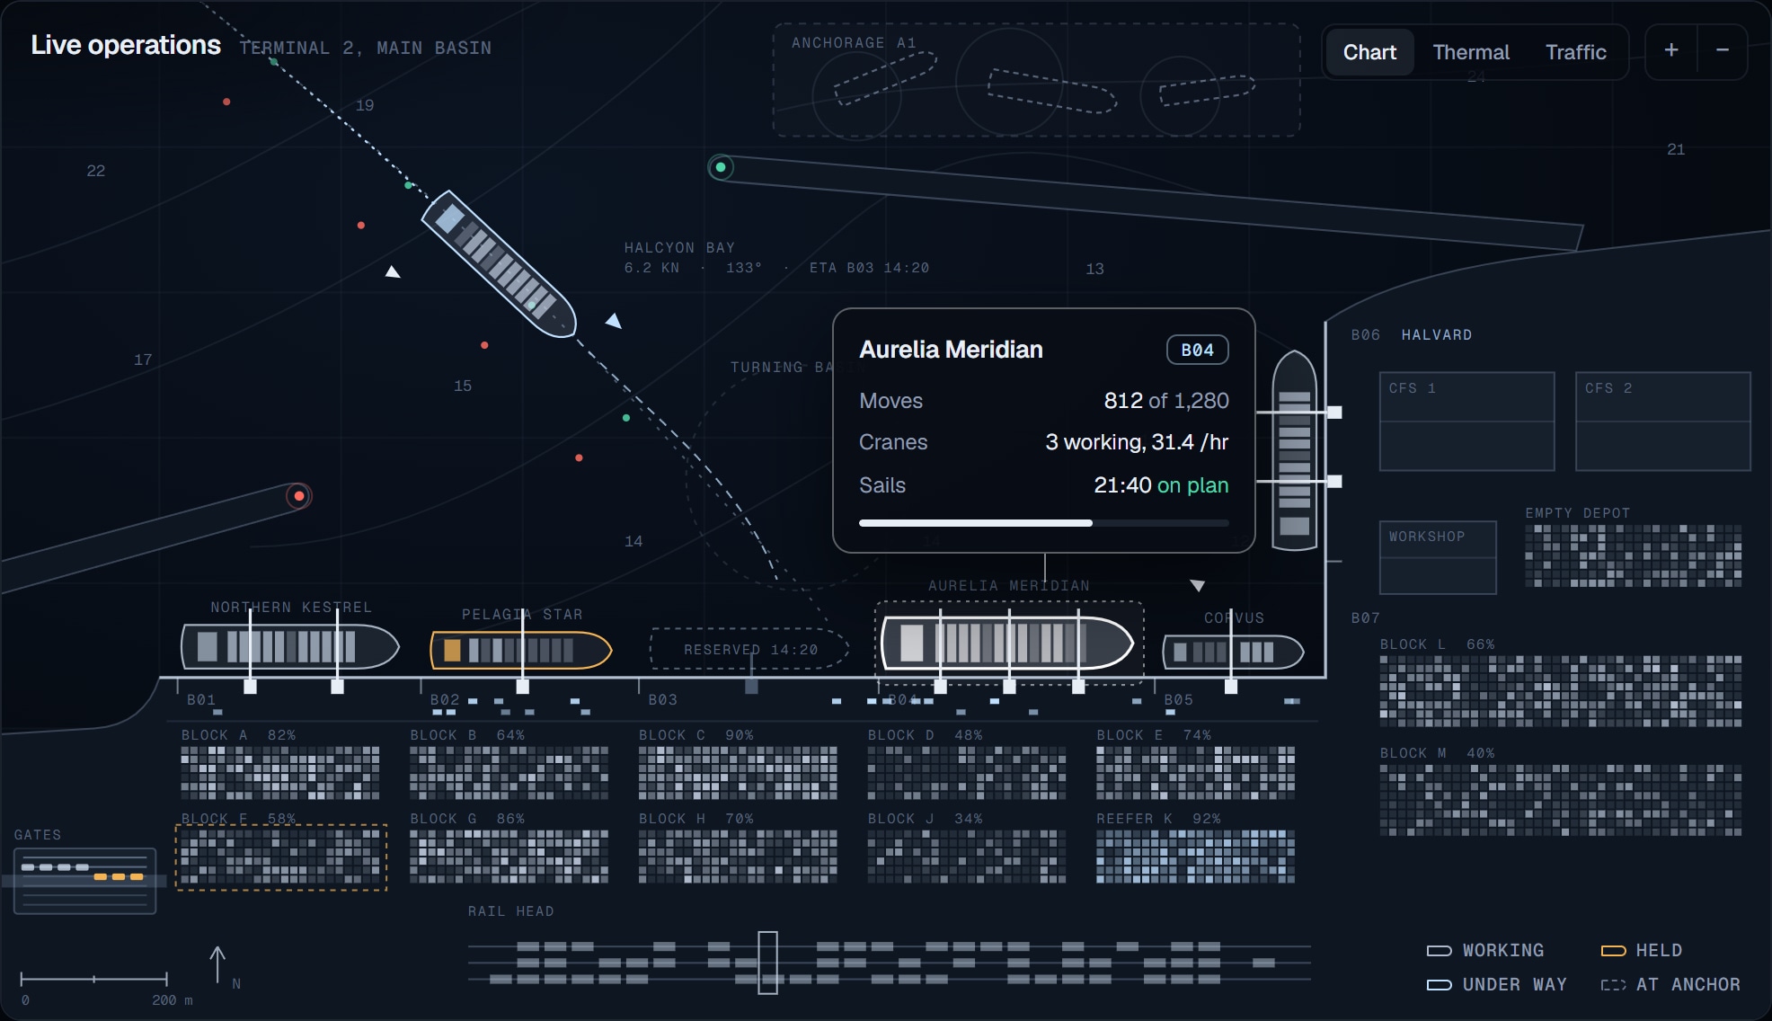
Task: Switch to the Thermal view
Action: (x=1471, y=52)
